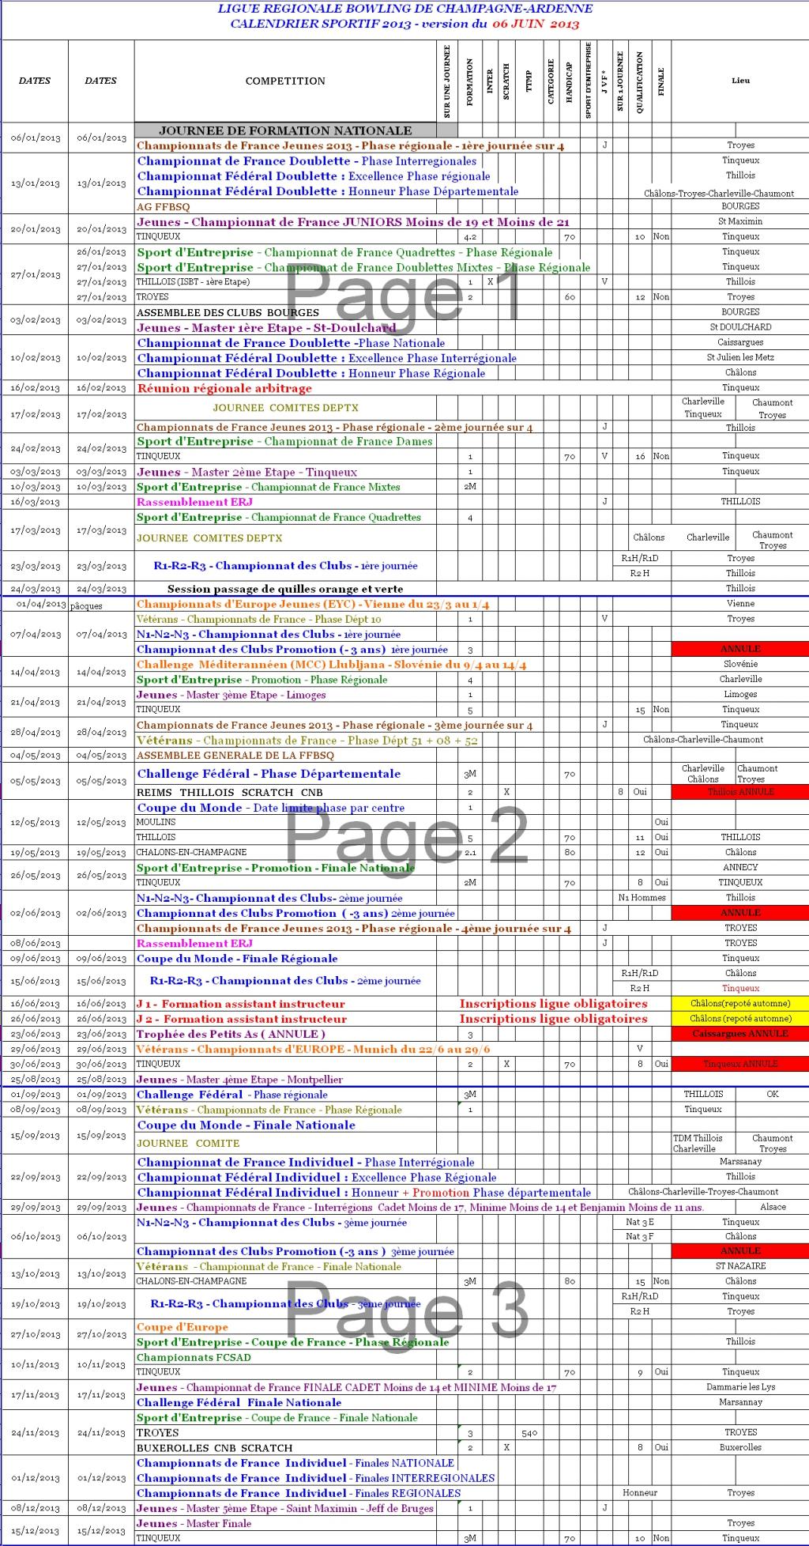Image resolution: width=809 pixels, height=1546 pixels.
Task: Select the 'Nat 3 E' cell
Action: (640, 1222)
